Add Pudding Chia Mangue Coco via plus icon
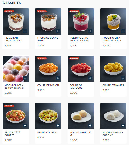Image resolution: width=129 pixels, height=145 pixels. tap(123, 31)
